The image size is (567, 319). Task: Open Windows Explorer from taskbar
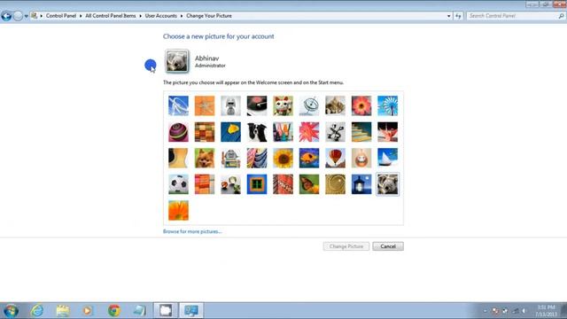coord(63,310)
